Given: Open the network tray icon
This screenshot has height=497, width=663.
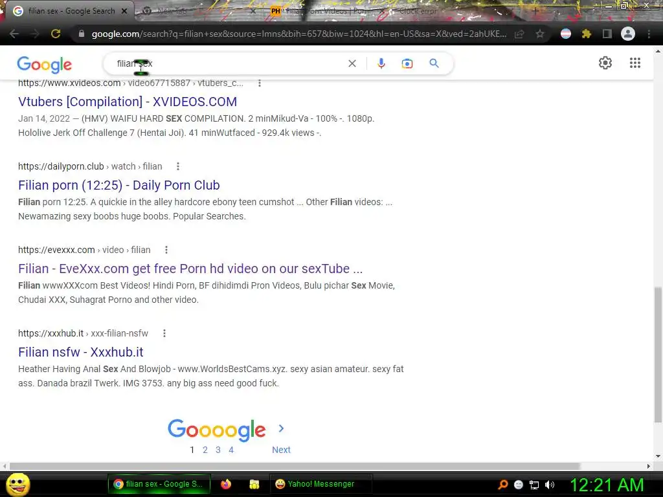Looking at the screenshot, I should click(534, 485).
